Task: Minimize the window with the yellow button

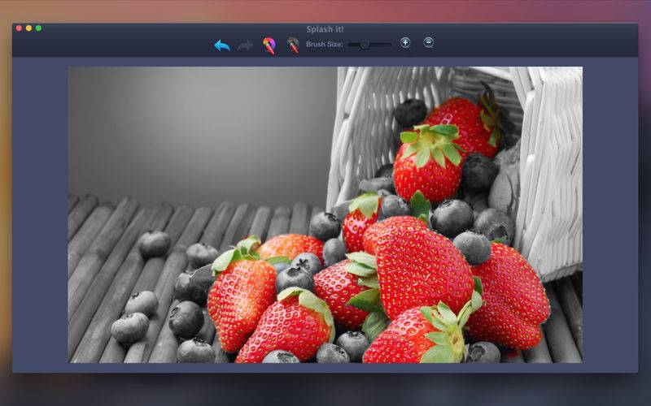Action: (x=29, y=28)
